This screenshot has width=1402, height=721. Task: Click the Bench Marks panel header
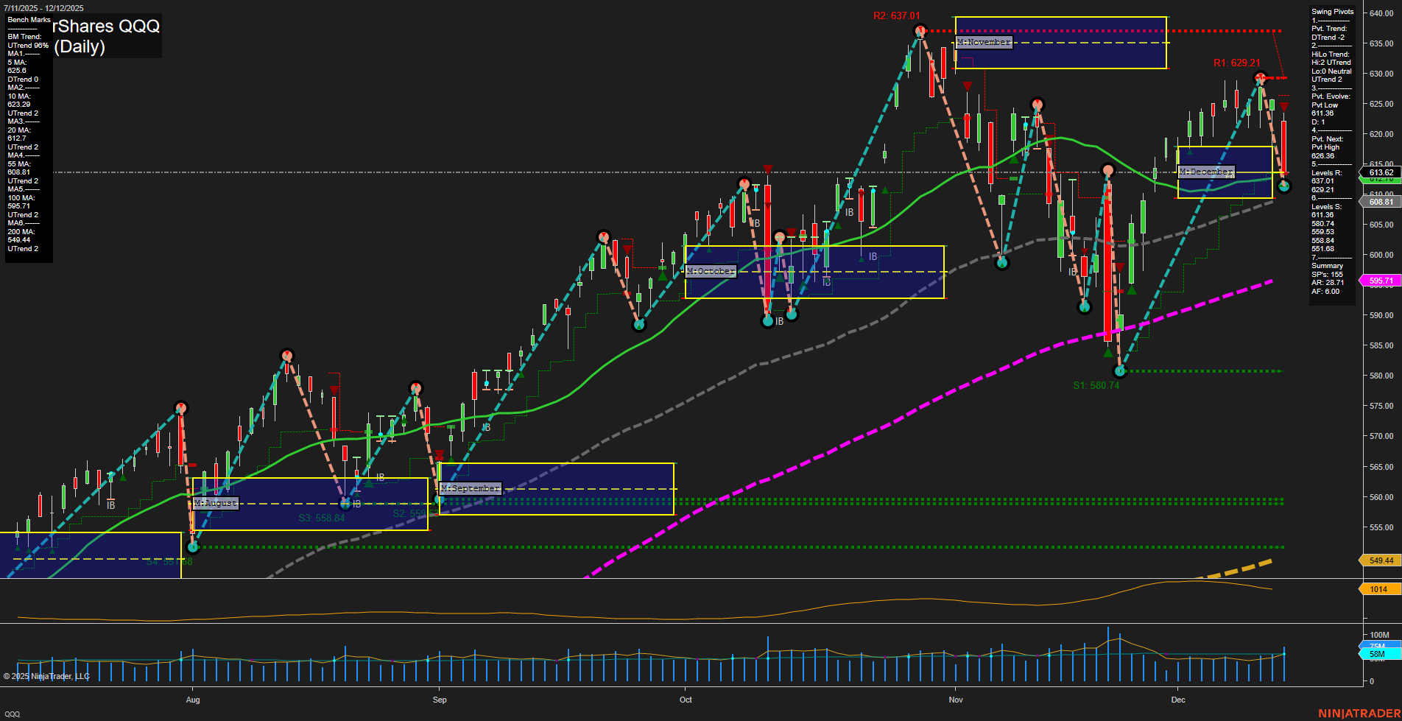click(x=28, y=20)
